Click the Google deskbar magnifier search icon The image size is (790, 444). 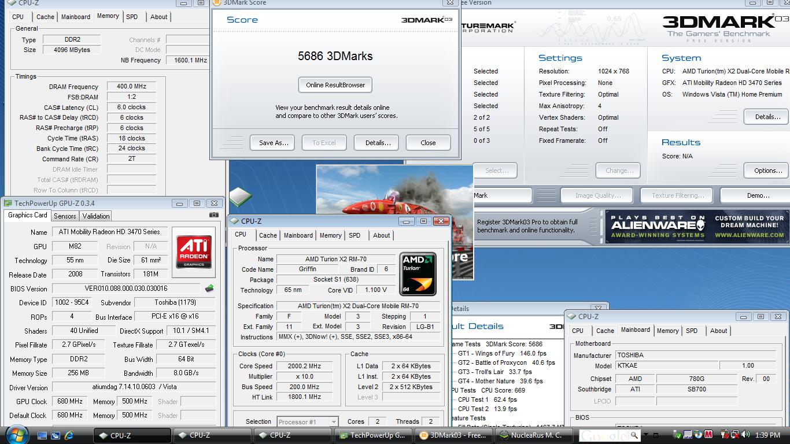(x=634, y=435)
